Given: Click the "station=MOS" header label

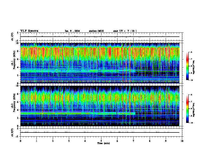Looking at the screenshot, I should point(96,31).
